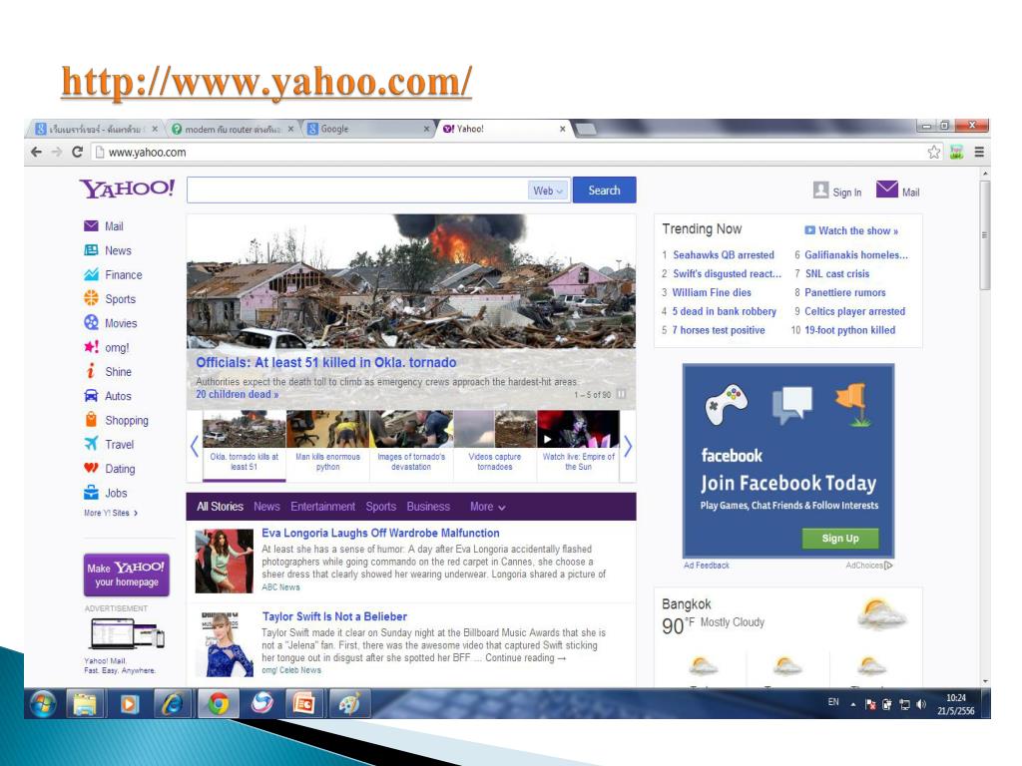Select the Entertainment stories tab
The image size is (1022, 766).
click(322, 506)
